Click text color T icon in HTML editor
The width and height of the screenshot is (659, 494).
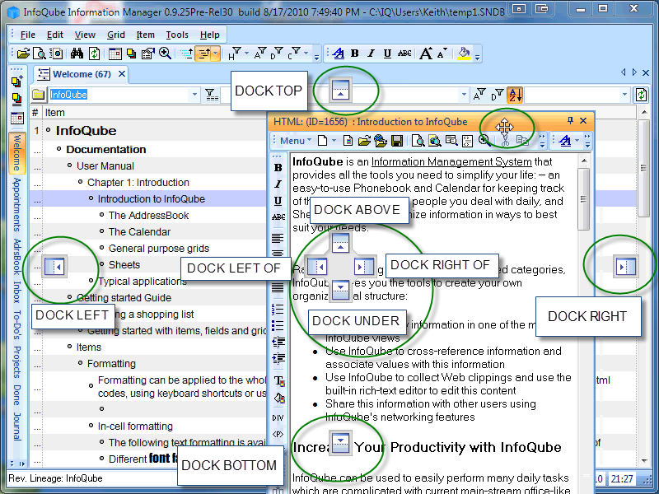tap(279, 380)
